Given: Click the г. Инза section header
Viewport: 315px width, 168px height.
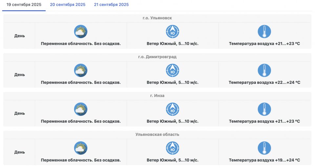Looking at the screenshot, I should [157, 96].
